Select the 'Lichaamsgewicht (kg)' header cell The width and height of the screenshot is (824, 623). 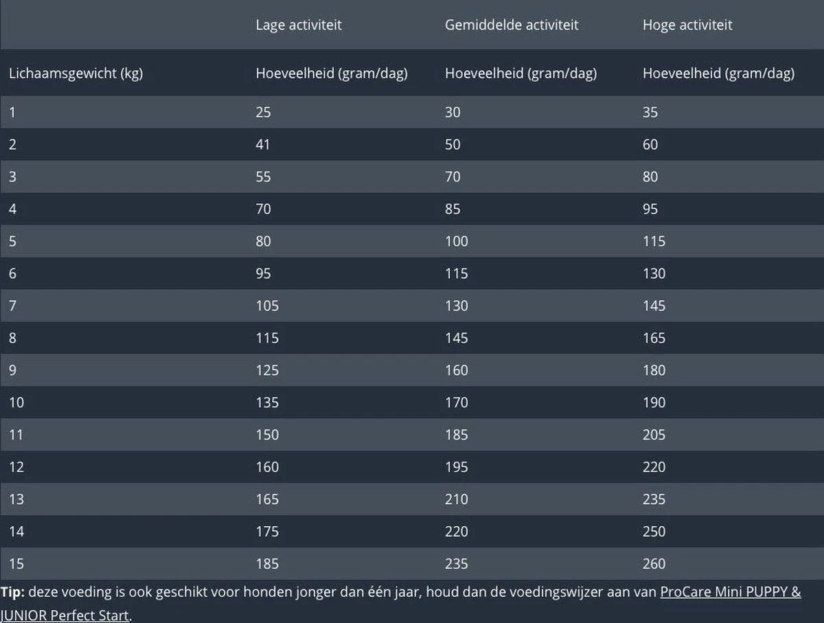[x=76, y=73]
